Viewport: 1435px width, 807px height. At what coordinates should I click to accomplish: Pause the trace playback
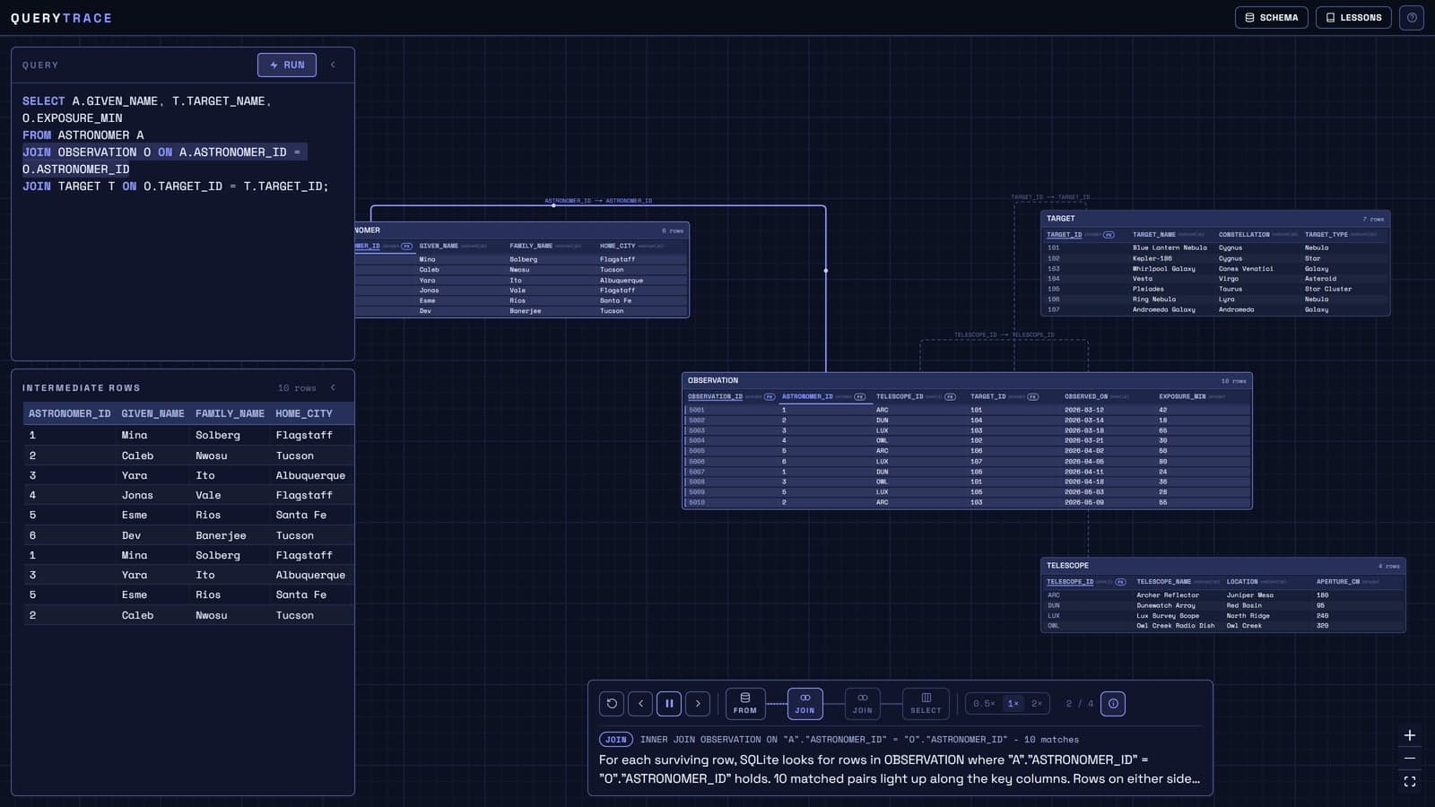tap(669, 704)
